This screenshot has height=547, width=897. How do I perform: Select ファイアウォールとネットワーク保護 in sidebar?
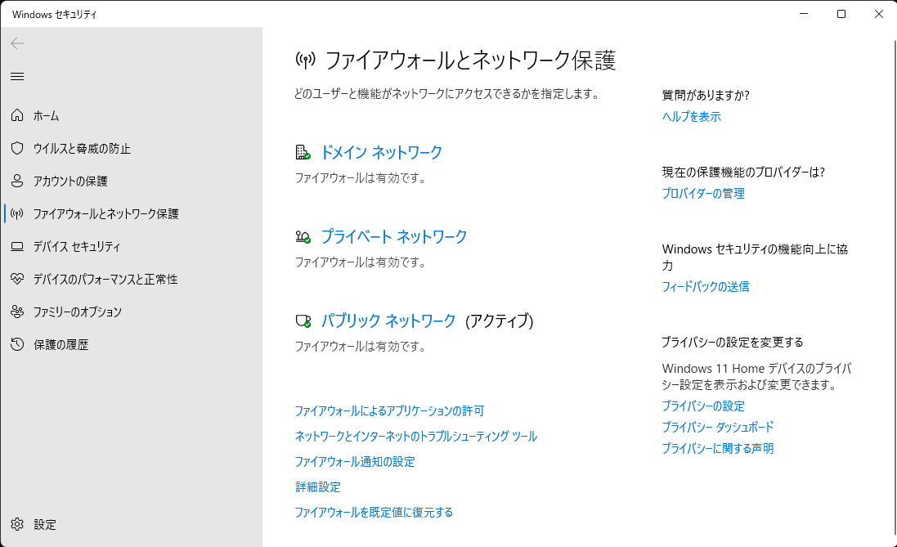click(105, 214)
